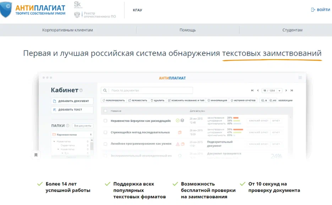Click the ВОЙТИ login link

(320, 10)
